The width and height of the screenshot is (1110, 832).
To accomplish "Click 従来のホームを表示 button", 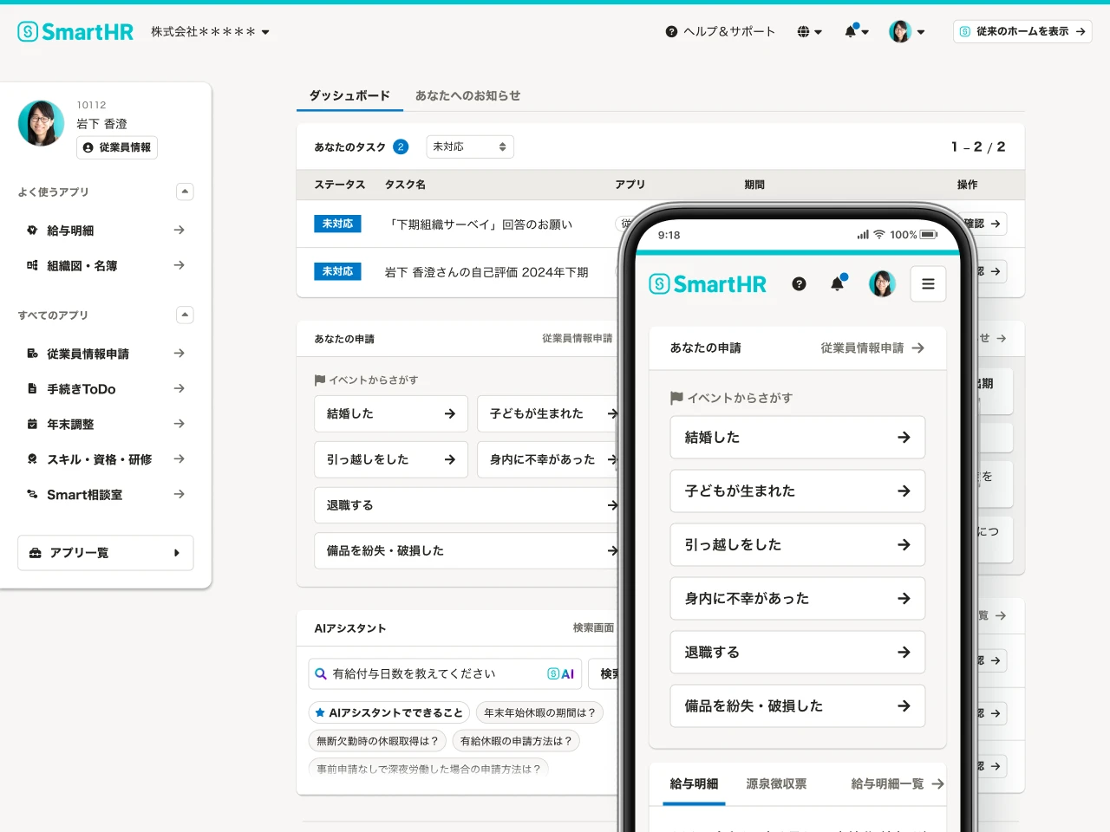I will (1022, 31).
